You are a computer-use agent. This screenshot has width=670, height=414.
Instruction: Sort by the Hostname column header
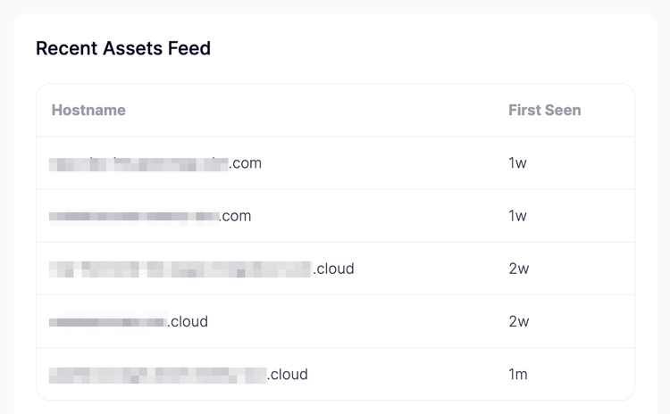(x=88, y=111)
